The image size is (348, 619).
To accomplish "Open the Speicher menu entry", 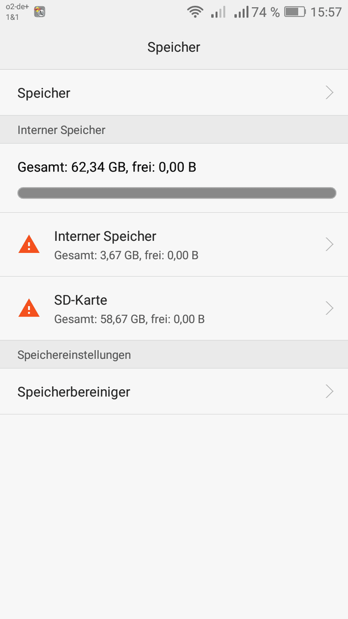I will click(x=174, y=93).
